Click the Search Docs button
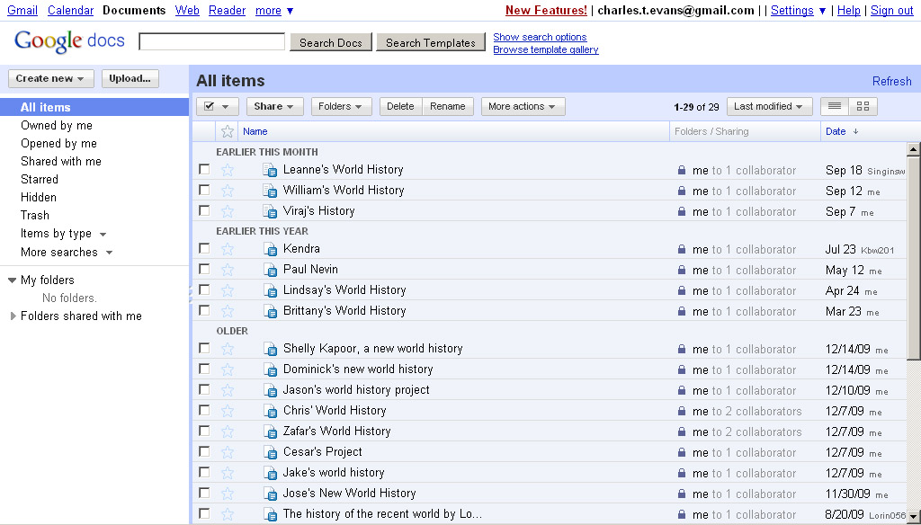Screen dimensions: 921x525 (x=331, y=43)
